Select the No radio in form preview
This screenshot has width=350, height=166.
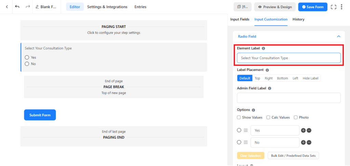point(27,64)
